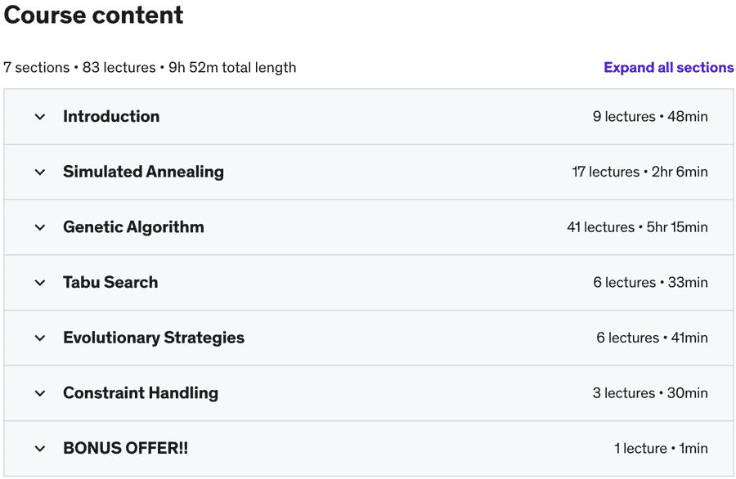Open the Genetic Algorithm chevron arrow
Image resolution: width=736 pixels, height=479 pixels.
[x=40, y=227]
